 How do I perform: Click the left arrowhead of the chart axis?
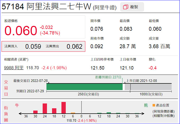[x=20, y=114]
